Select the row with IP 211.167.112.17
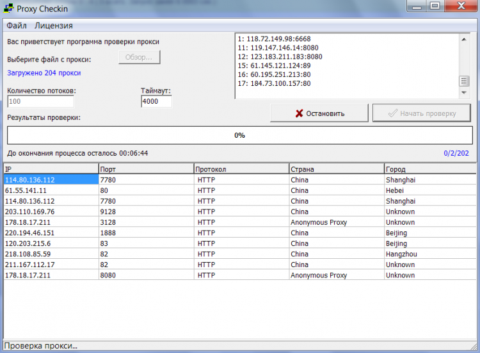The image size is (480, 353). point(240,265)
